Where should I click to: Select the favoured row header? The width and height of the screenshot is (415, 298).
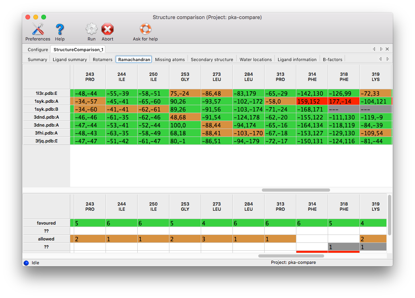coord(46,223)
